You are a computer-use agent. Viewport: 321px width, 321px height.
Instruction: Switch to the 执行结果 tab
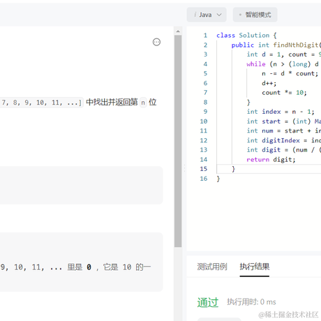tap(255, 267)
